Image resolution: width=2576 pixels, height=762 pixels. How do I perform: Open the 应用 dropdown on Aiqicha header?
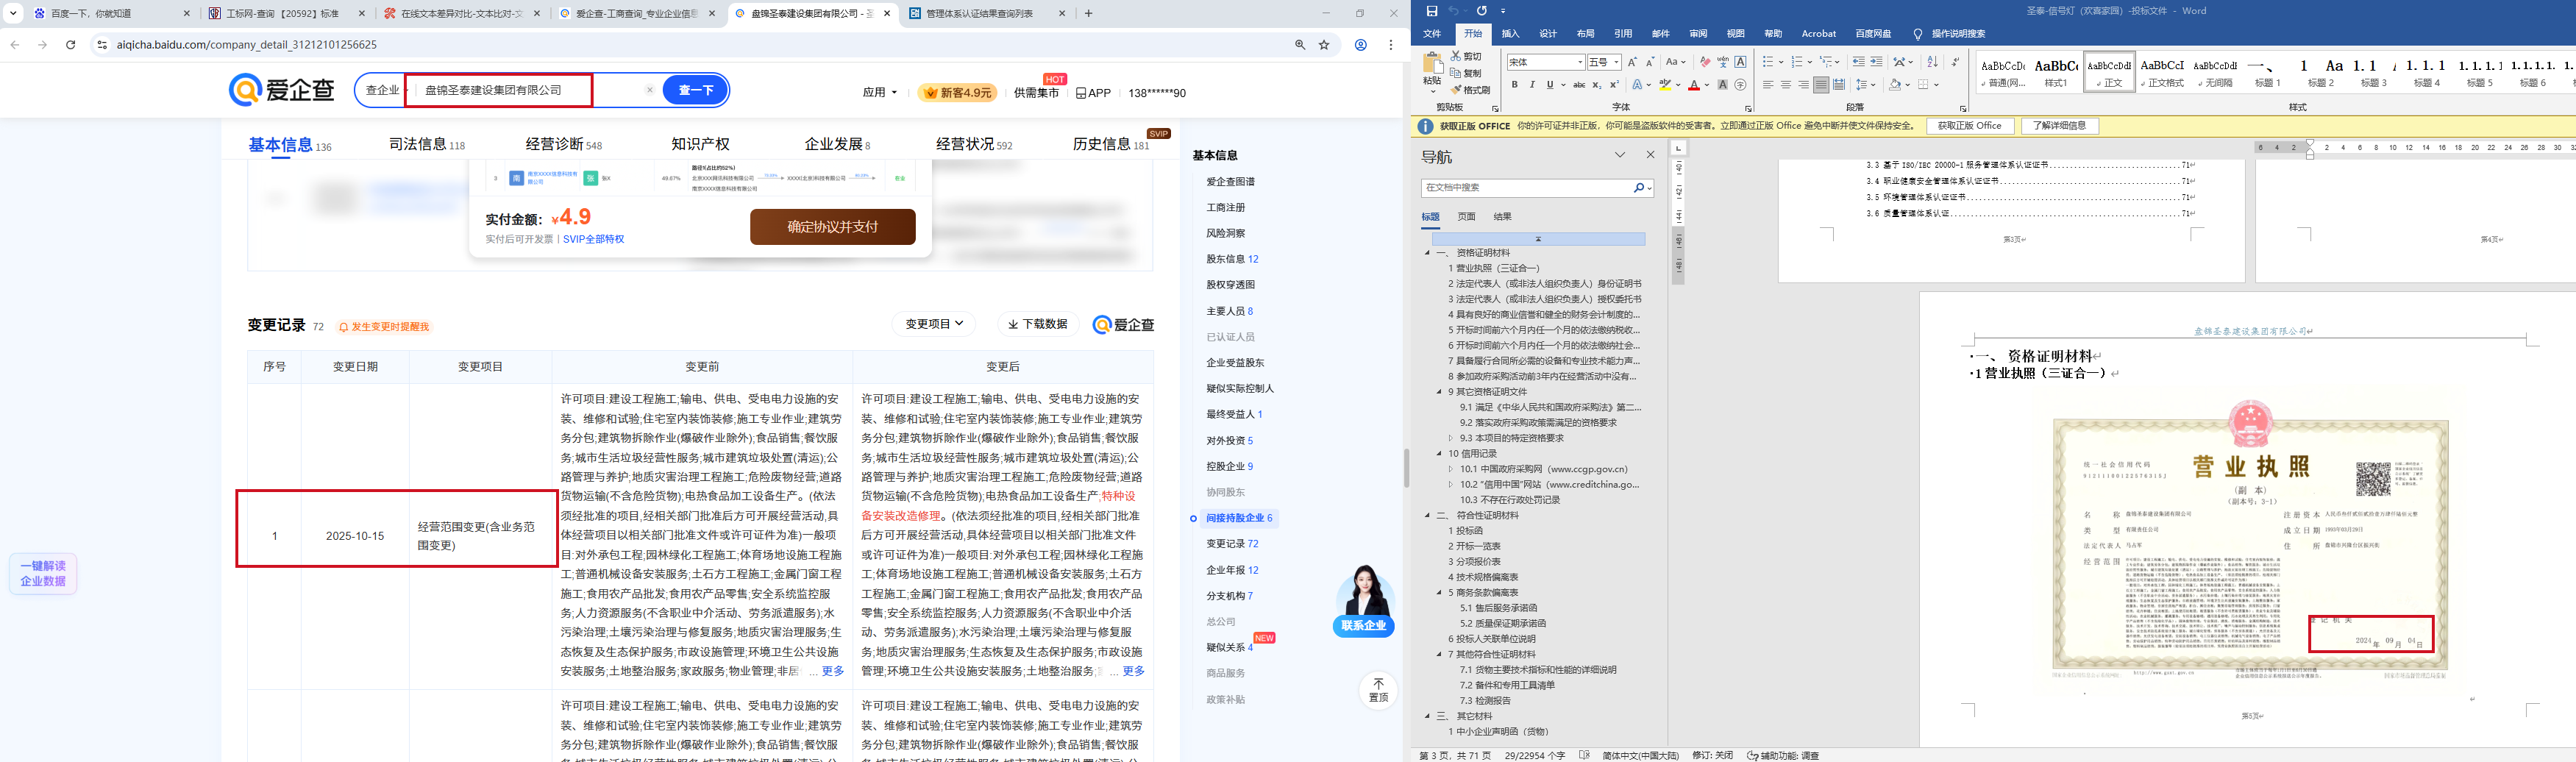880,92
